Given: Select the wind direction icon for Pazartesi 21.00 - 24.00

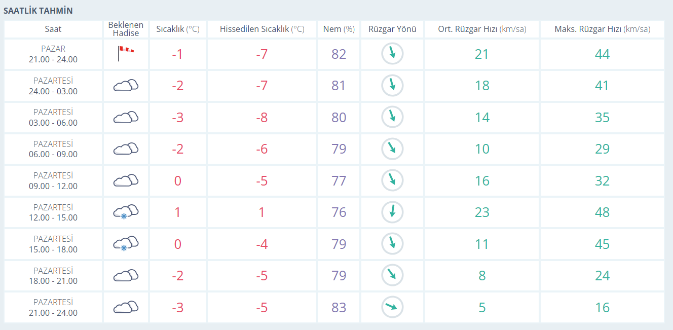Looking at the screenshot, I should click(x=392, y=307).
